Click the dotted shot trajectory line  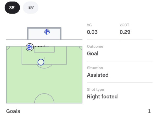tap(40, 46)
